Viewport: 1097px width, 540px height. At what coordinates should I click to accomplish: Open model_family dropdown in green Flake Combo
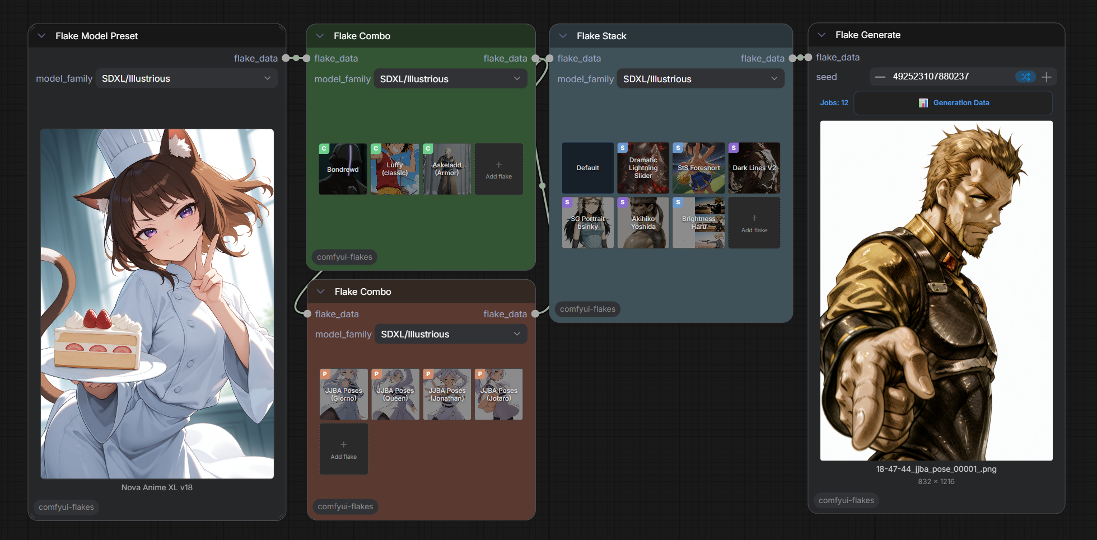pos(450,79)
